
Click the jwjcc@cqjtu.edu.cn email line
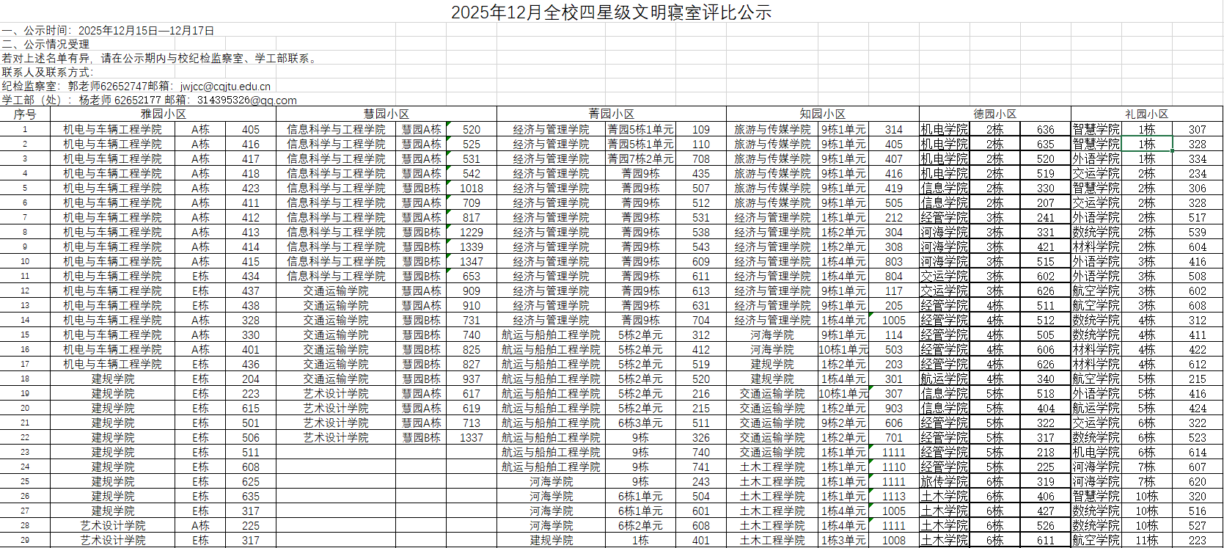[x=136, y=87]
